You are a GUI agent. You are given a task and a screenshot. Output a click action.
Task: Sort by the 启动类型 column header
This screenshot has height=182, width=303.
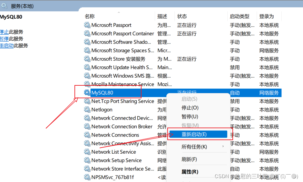239,16
